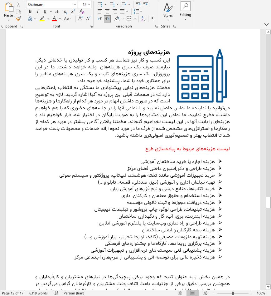Toggle right-to-left text direction
The image size is (271, 296).
107,19
